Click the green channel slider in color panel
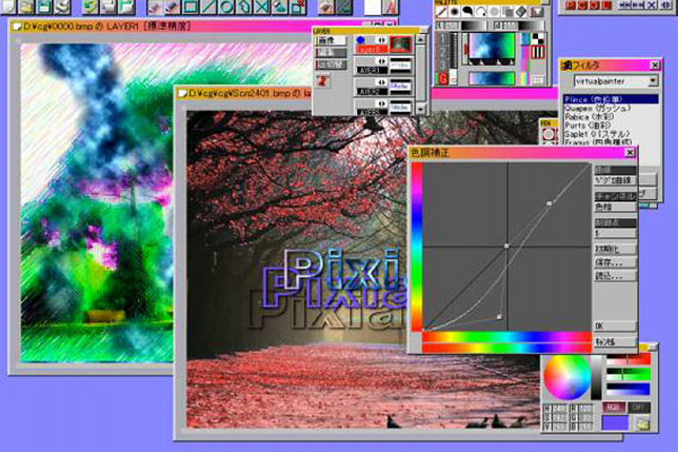The width and height of the screenshot is (678, 452). click(x=628, y=374)
